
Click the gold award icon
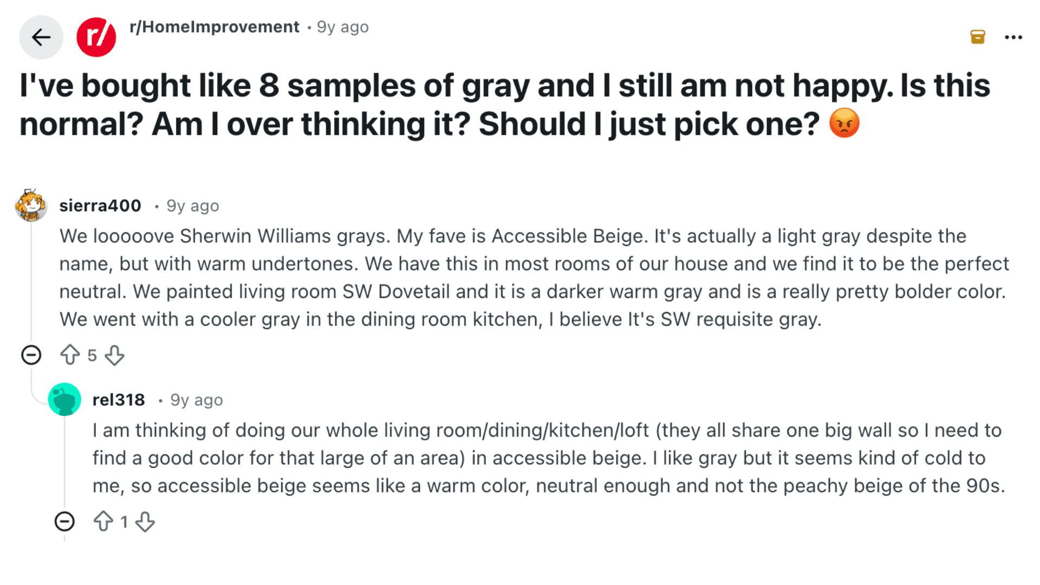977,37
